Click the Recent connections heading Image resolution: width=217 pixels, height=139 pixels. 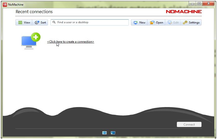pyautogui.click(x=34, y=12)
